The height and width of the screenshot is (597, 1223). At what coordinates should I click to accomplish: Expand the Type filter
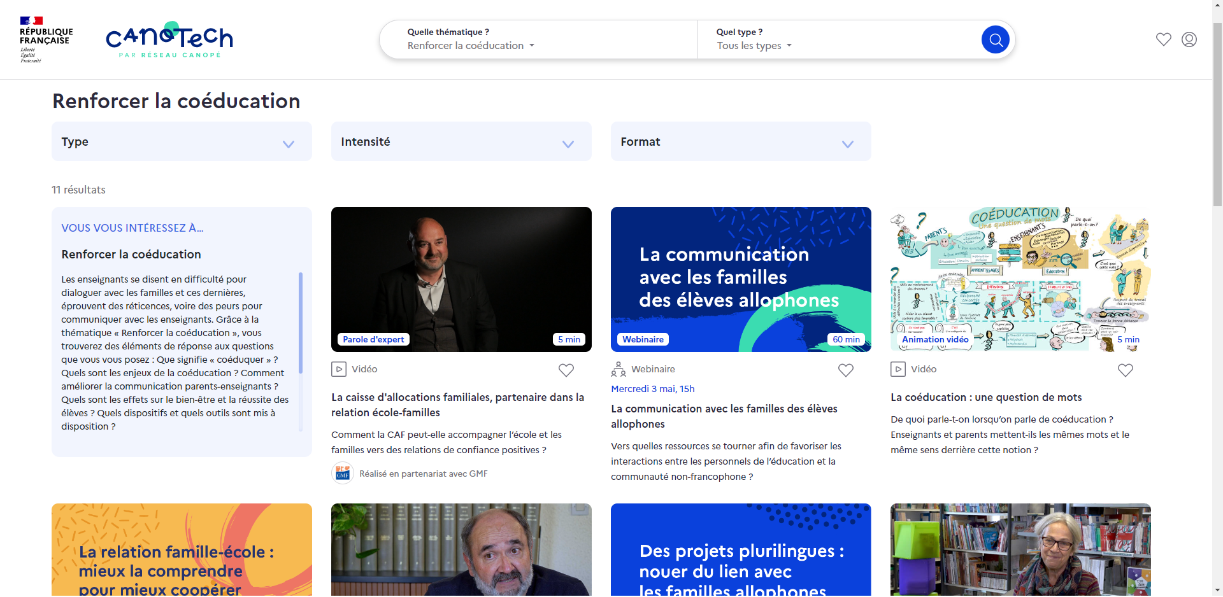(x=182, y=141)
